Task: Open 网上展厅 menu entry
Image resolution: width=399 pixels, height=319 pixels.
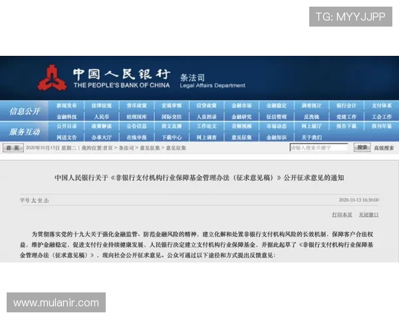Action: 311,126
